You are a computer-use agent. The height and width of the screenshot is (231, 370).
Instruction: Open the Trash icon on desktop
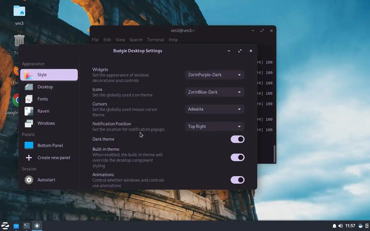[19, 41]
